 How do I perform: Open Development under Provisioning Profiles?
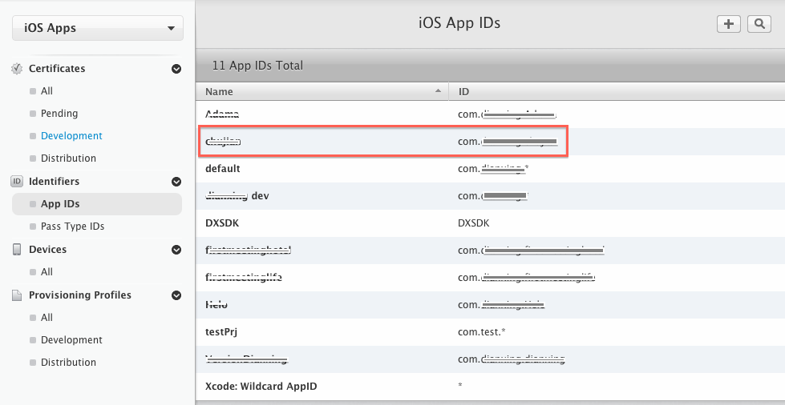pyautogui.click(x=71, y=340)
